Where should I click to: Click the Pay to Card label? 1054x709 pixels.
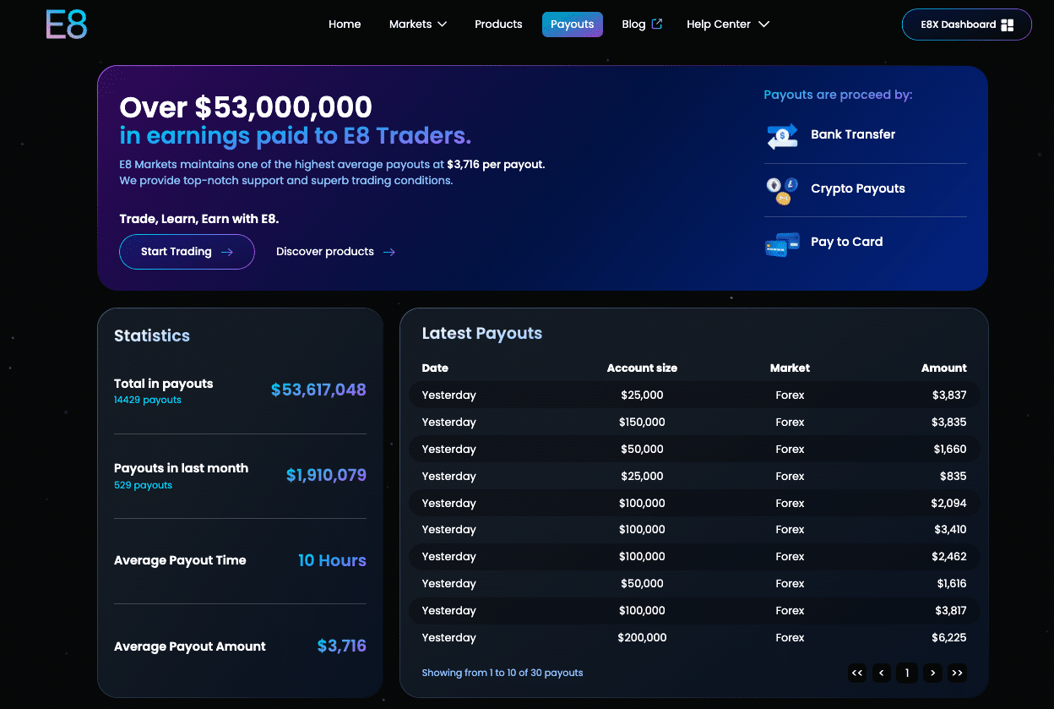(847, 242)
